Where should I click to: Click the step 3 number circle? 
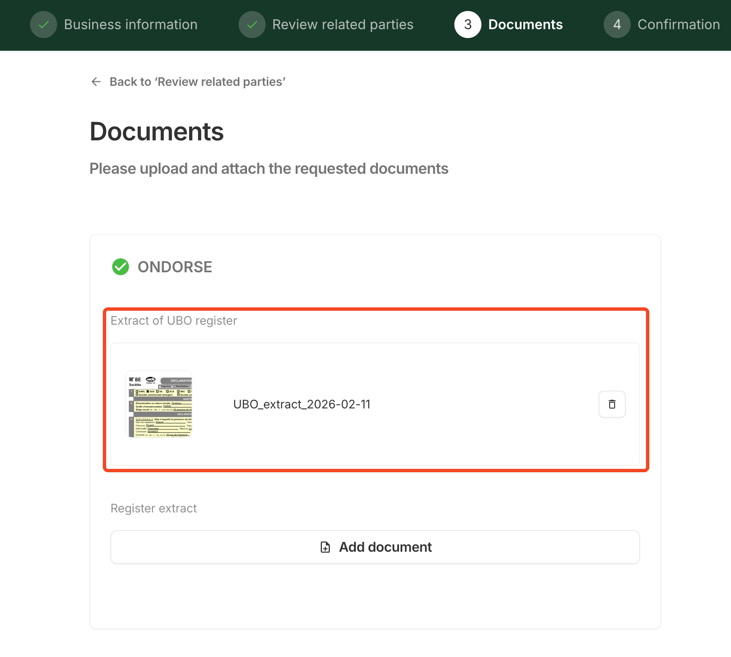click(x=467, y=25)
